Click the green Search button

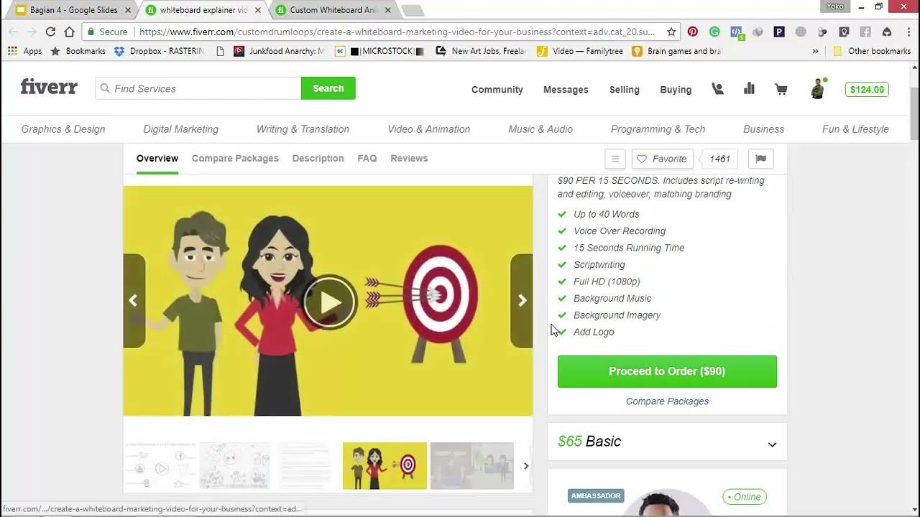[328, 88]
